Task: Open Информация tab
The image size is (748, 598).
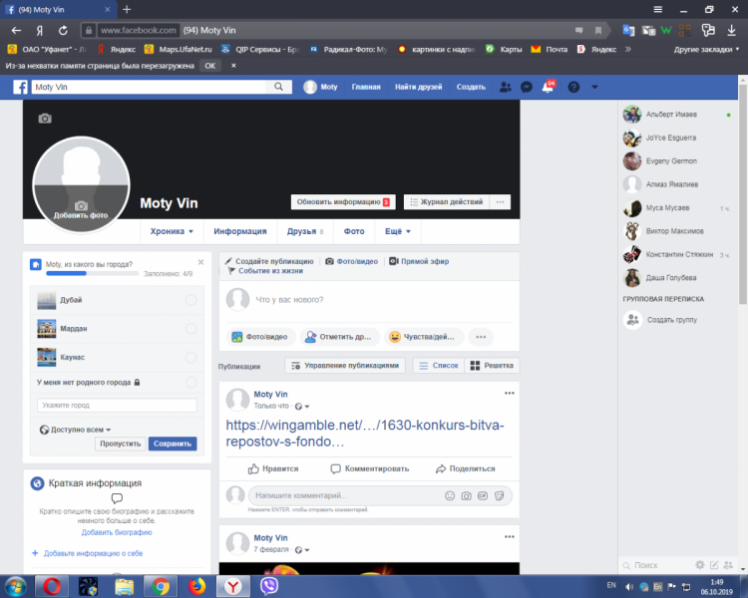Action: tap(240, 231)
